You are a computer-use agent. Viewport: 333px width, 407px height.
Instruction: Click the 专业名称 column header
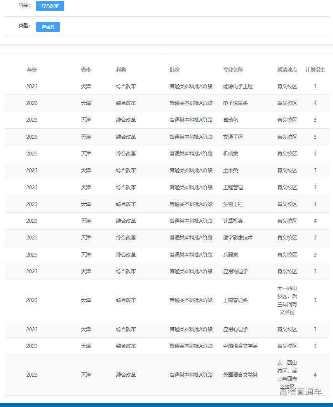[233, 70]
